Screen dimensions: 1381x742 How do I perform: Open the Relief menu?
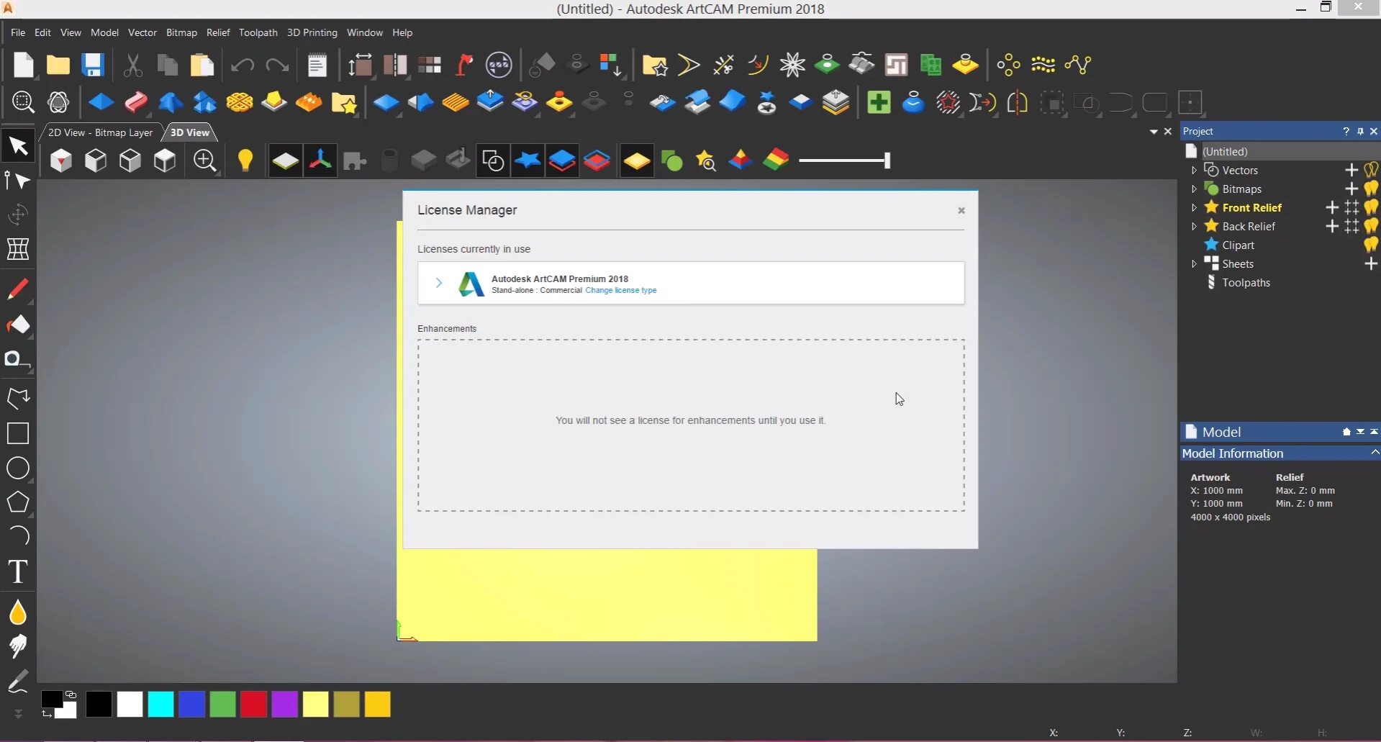tap(218, 32)
